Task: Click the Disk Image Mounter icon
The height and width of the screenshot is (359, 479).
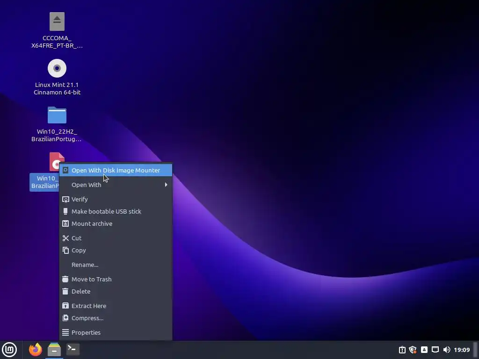Action: (x=65, y=170)
